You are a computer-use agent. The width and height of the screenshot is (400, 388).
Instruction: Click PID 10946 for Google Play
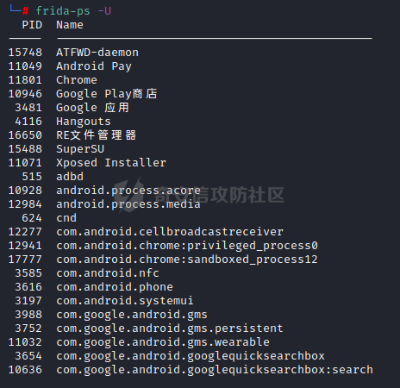coord(25,94)
